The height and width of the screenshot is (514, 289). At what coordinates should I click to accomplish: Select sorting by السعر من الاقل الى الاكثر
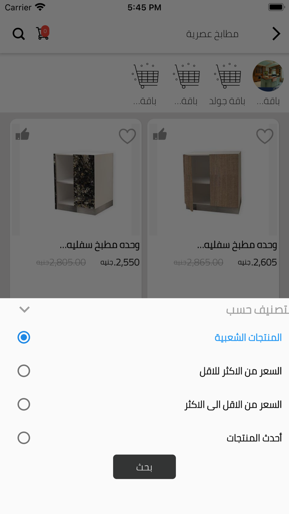click(24, 404)
